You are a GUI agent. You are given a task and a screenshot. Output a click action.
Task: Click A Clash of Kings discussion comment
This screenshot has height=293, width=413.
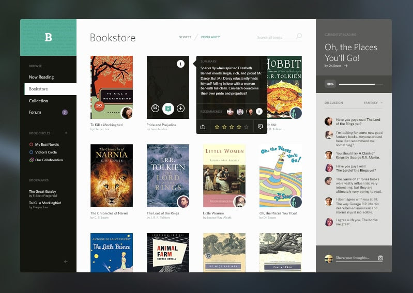pos(358,156)
